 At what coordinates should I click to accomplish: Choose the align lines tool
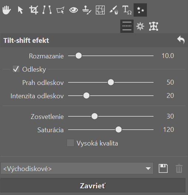pos(47,10)
